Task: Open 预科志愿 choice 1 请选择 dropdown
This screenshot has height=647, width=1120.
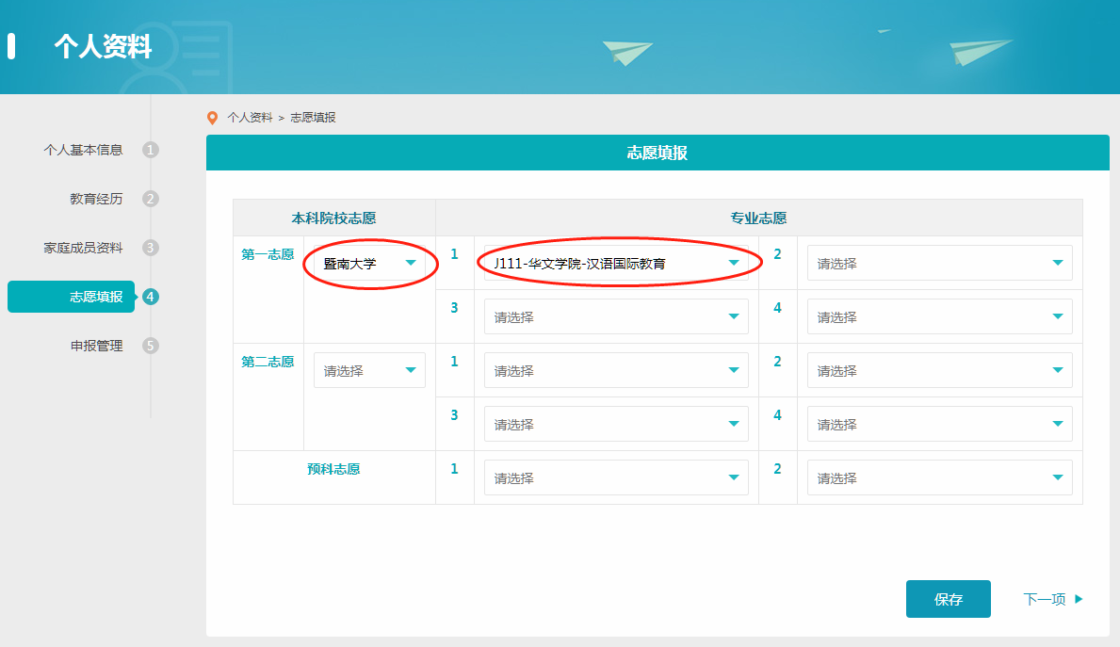Action: click(616, 477)
